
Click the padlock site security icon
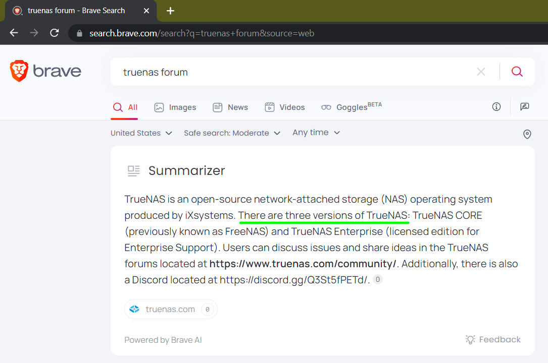pyautogui.click(x=79, y=33)
